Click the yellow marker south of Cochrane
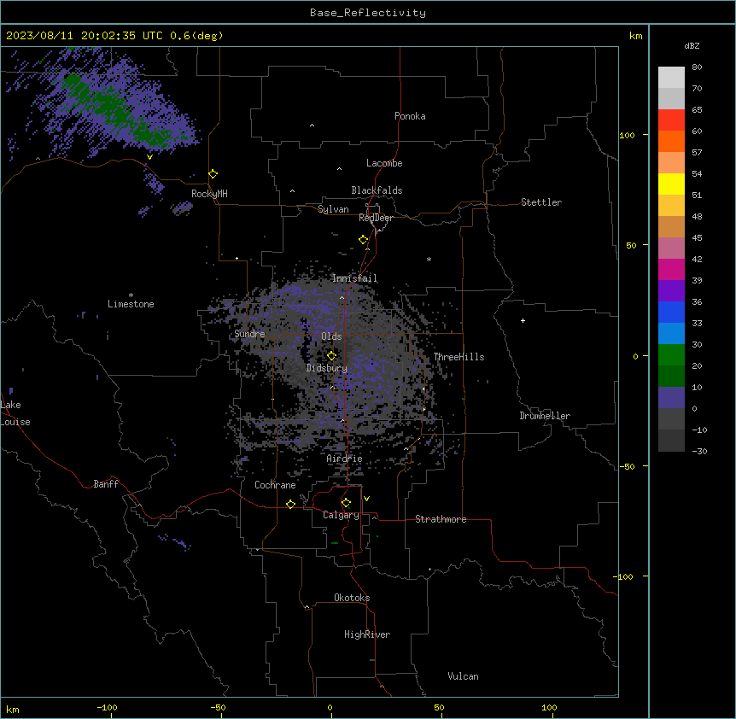 [x=290, y=504]
